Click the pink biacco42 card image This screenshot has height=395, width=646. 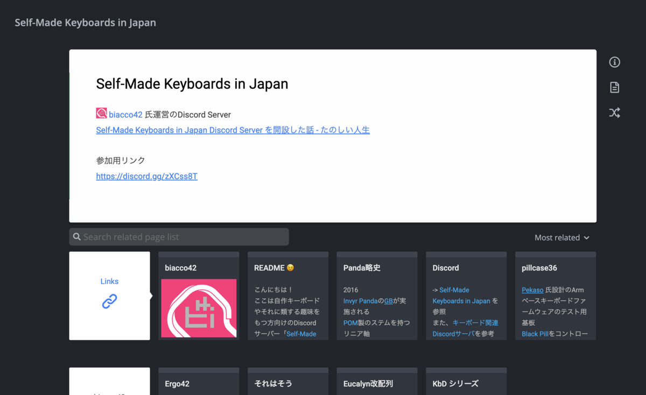point(199,308)
